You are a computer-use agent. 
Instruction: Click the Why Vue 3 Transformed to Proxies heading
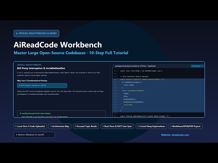[x=32, y=81]
